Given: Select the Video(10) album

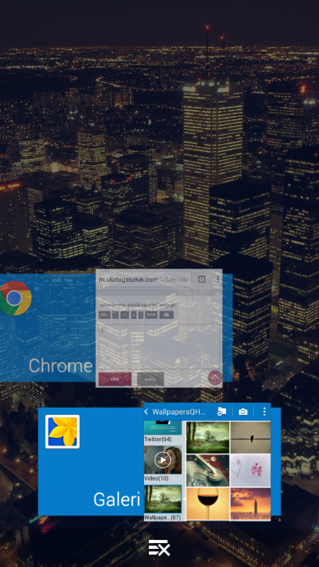Looking at the screenshot, I should pos(163,463).
